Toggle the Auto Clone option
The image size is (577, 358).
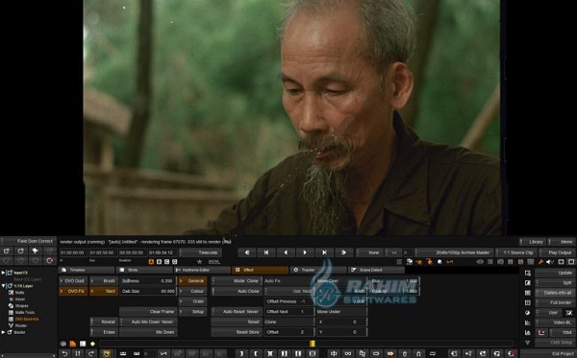[x=237, y=291]
